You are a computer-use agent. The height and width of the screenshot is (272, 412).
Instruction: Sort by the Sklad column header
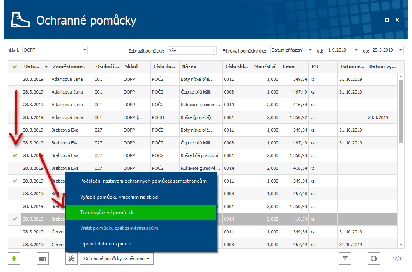click(136, 67)
